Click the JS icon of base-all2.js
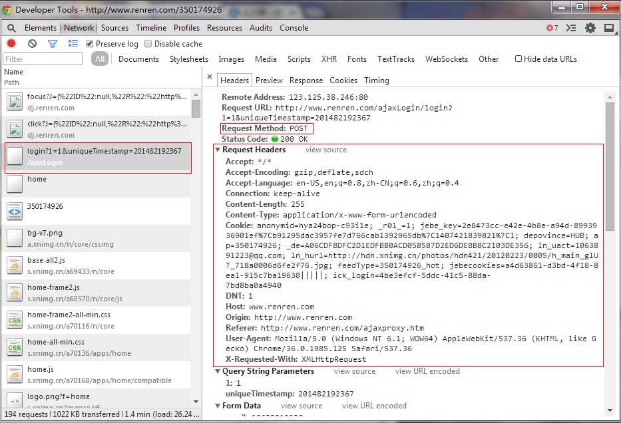The height and width of the screenshot is (423, 621). coord(15,265)
